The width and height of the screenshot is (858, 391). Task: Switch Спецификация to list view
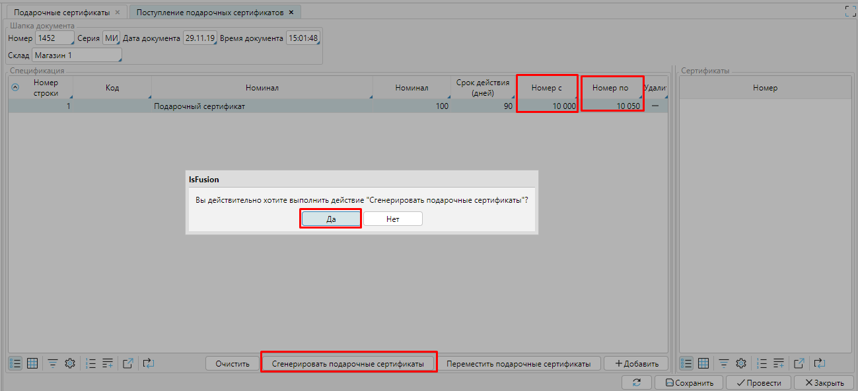coord(15,363)
